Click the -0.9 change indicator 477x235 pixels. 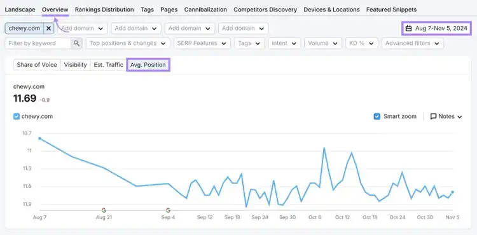click(x=45, y=100)
